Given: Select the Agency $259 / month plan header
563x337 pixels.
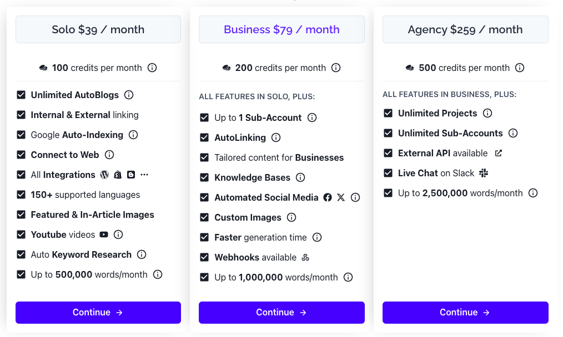Looking at the screenshot, I should pos(465,29).
